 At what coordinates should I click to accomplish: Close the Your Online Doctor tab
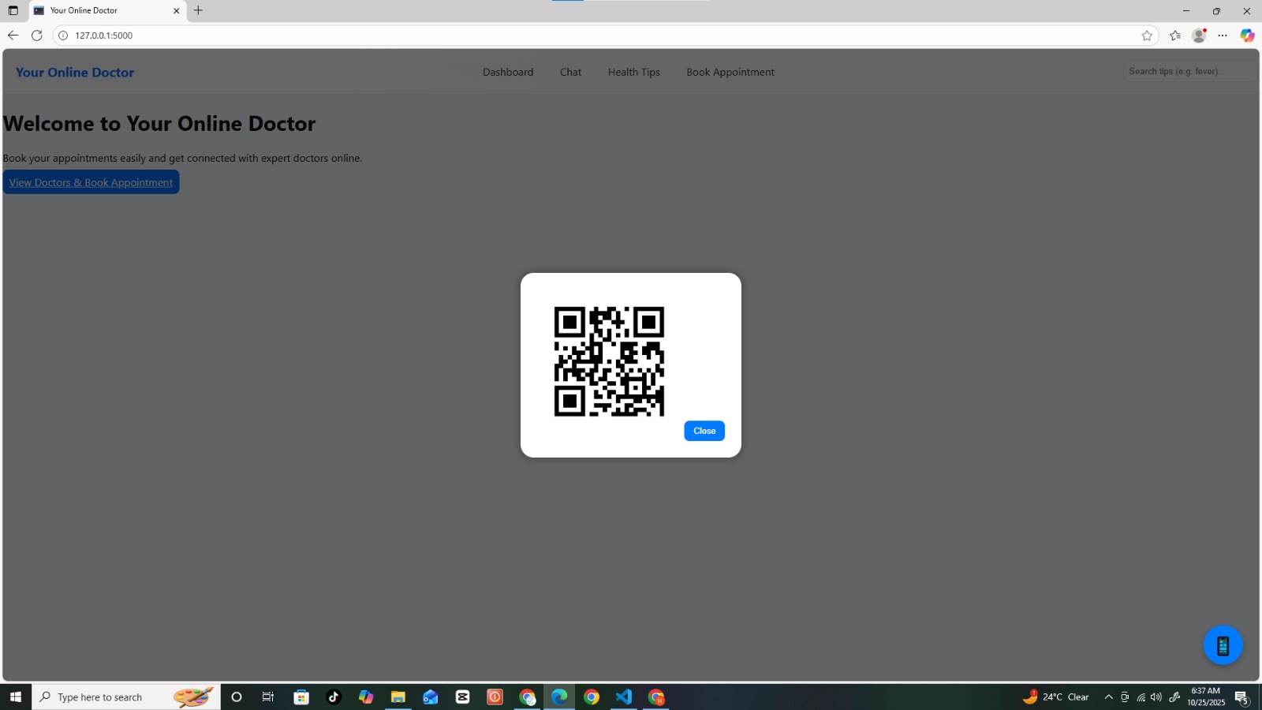point(176,10)
